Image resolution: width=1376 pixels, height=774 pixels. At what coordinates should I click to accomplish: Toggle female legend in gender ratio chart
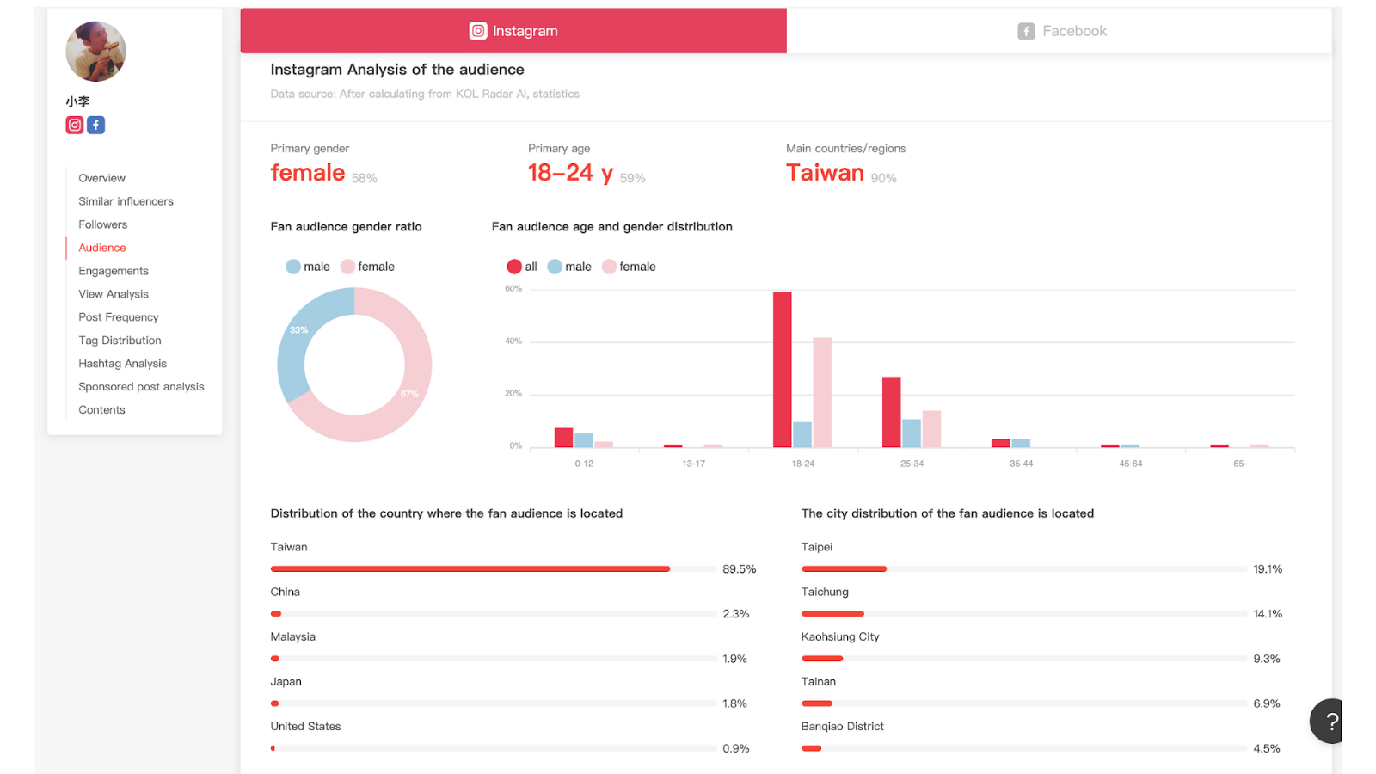[368, 267]
